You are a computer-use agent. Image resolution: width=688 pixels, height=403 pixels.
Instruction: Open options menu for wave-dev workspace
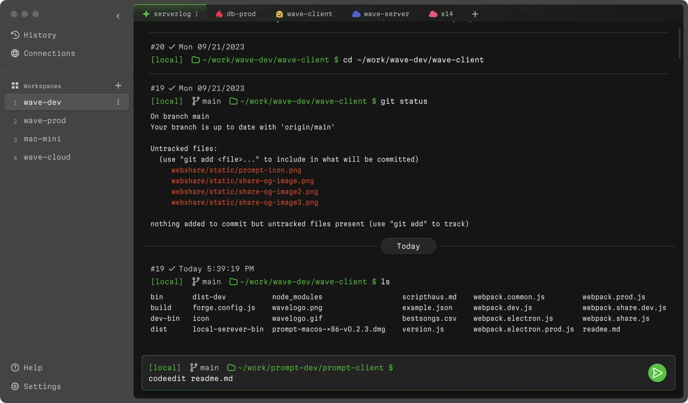[118, 102]
